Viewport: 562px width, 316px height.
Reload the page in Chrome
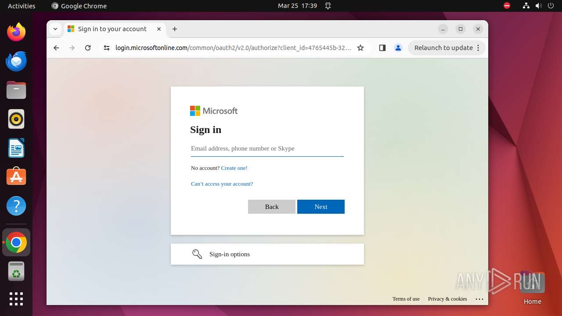tap(88, 48)
